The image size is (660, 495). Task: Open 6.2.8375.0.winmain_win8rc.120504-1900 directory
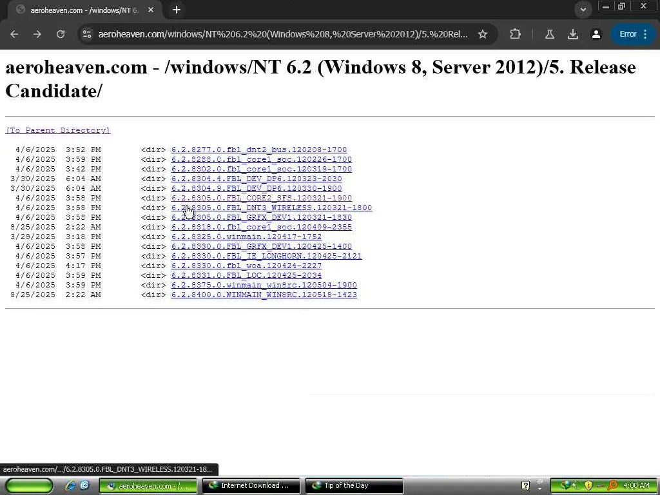[x=264, y=285]
